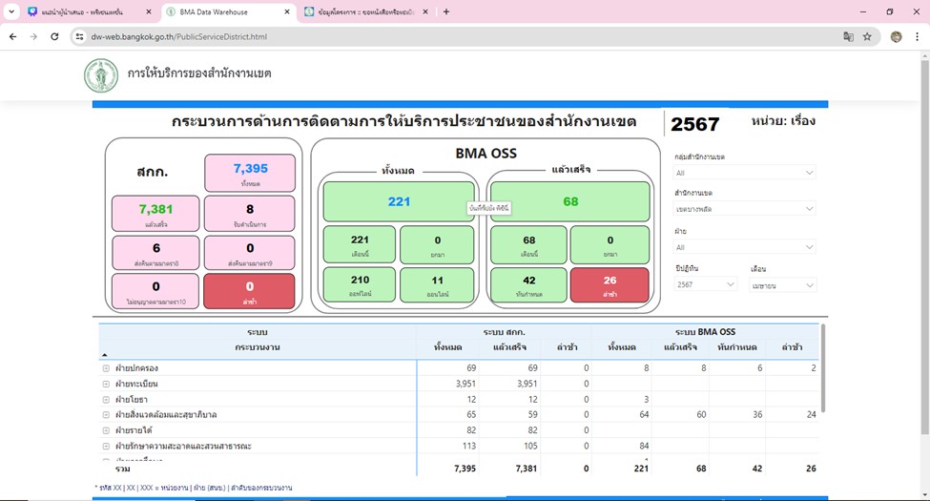Open the user profile avatar
This screenshot has width=930, height=501.
click(896, 36)
